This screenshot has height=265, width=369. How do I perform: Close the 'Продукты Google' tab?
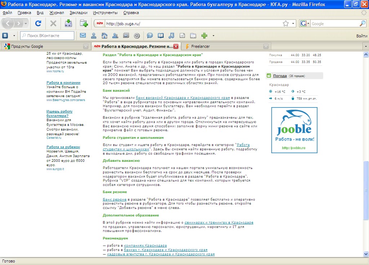point(86,46)
